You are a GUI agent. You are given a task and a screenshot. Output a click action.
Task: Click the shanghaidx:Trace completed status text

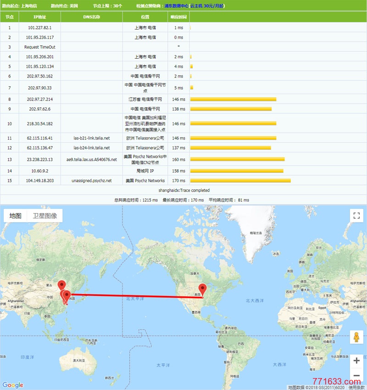(x=184, y=190)
